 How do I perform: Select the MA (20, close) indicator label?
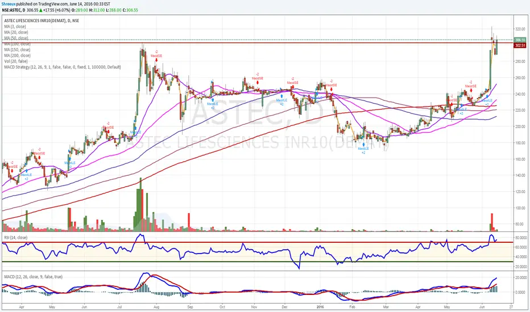tap(16, 32)
